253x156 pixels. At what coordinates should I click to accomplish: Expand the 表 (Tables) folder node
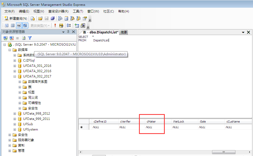pos(20,87)
